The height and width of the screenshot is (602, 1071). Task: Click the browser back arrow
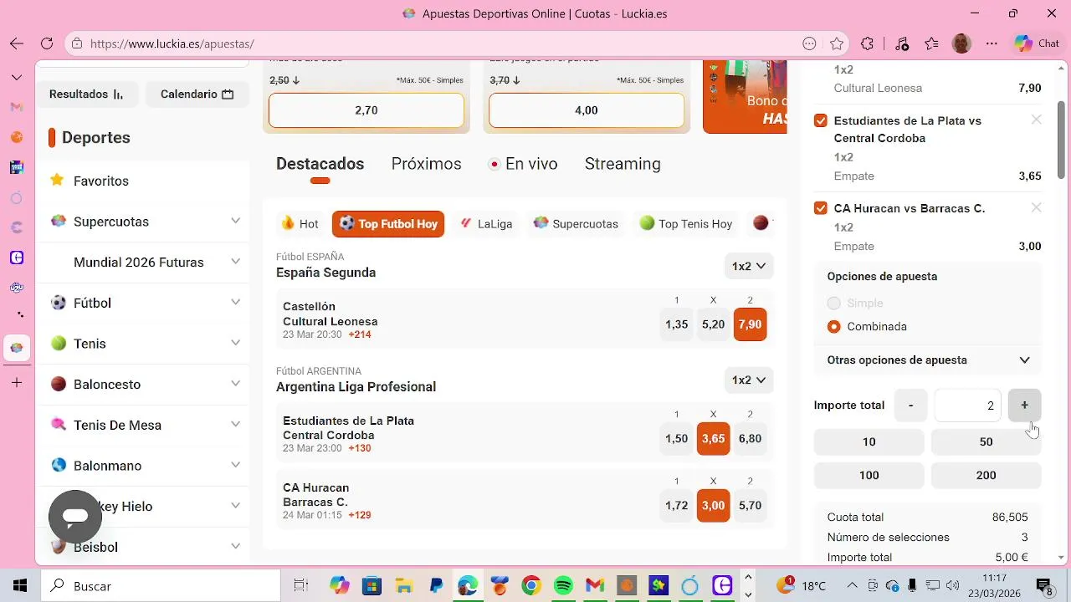(17, 43)
